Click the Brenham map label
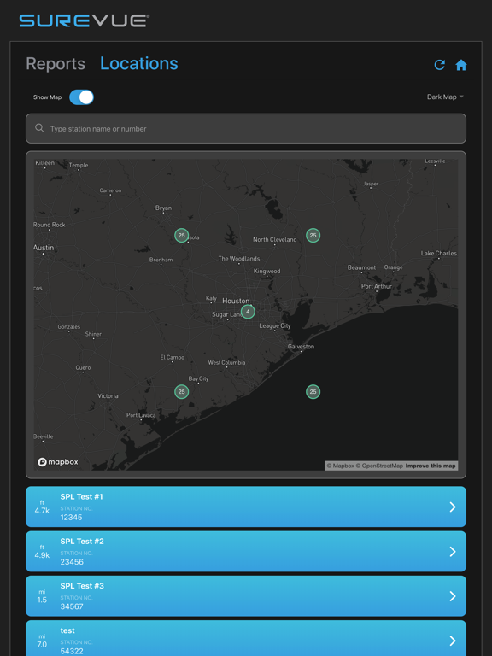Image resolution: width=492 pixels, height=656 pixels. (x=161, y=260)
